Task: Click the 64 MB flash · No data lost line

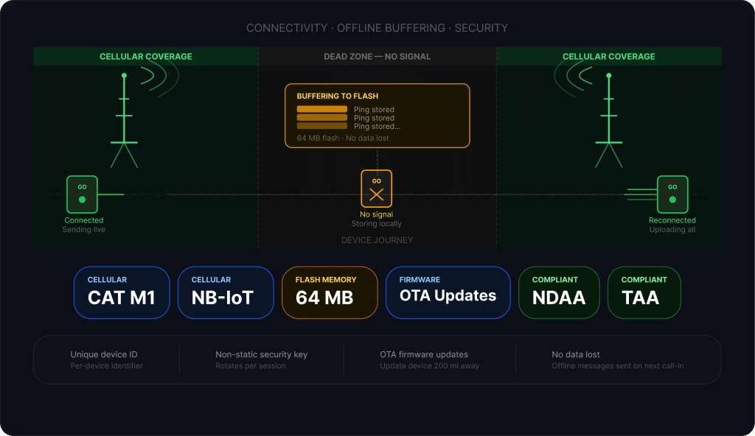Action: click(343, 138)
